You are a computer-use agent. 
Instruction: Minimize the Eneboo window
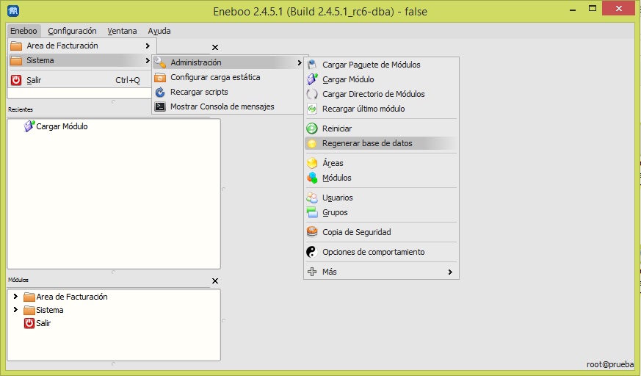pyautogui.click(x=573, y=9)
